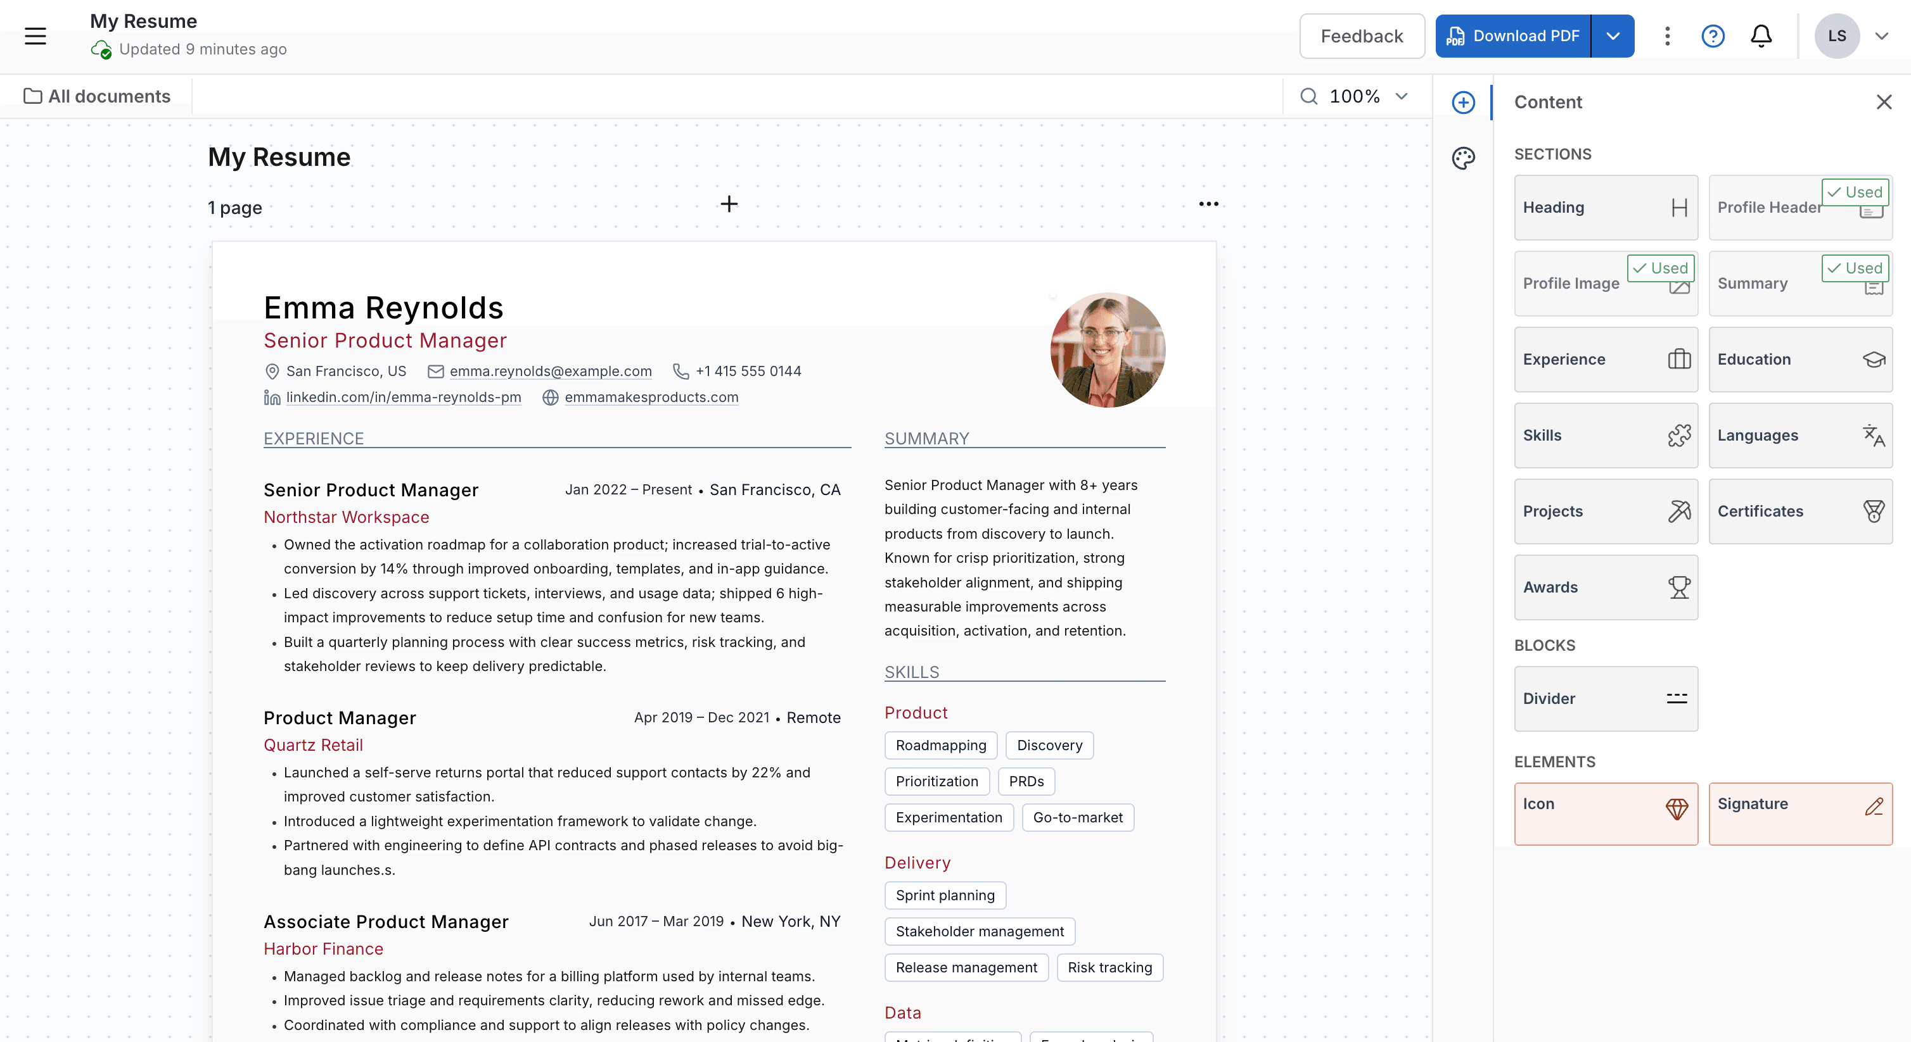Go to All documents

click(x=97, y=96)
